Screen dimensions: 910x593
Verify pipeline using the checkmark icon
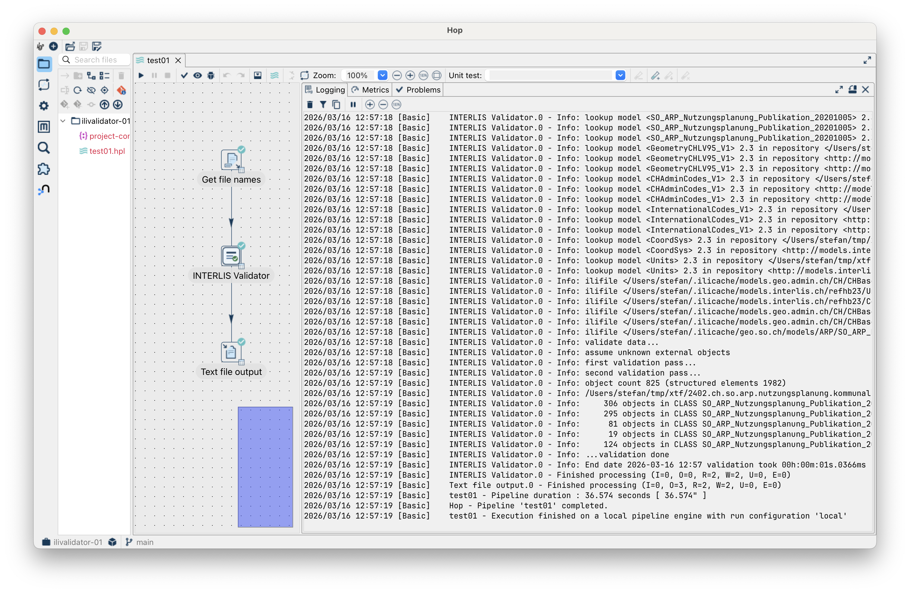point(184,75)
